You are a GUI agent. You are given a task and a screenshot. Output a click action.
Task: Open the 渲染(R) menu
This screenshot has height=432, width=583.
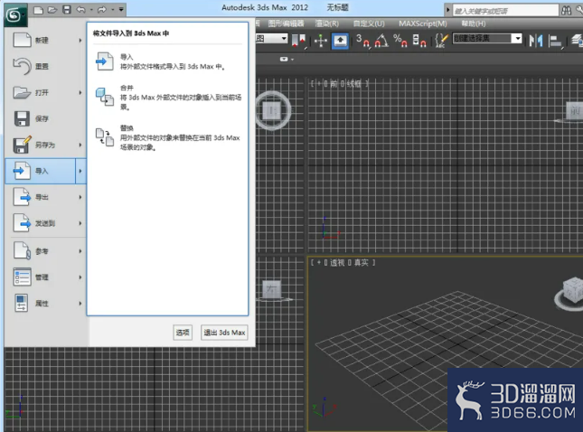coord(327,23)
